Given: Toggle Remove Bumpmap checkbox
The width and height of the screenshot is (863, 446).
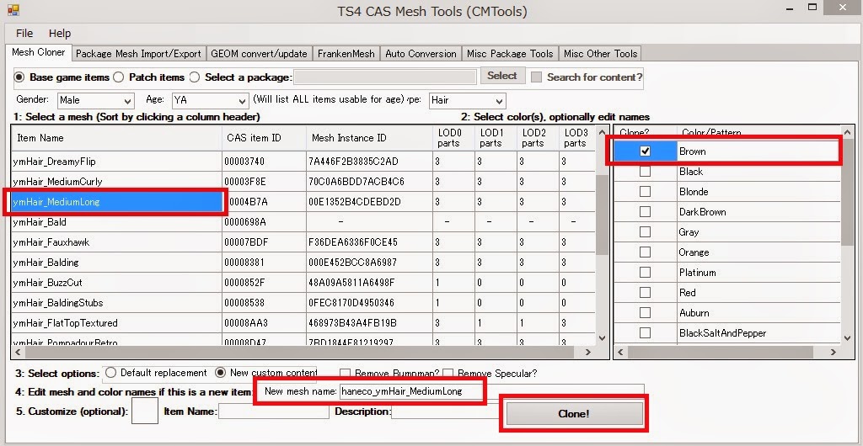Looking at the screenshot, I should tap(345, 374).
